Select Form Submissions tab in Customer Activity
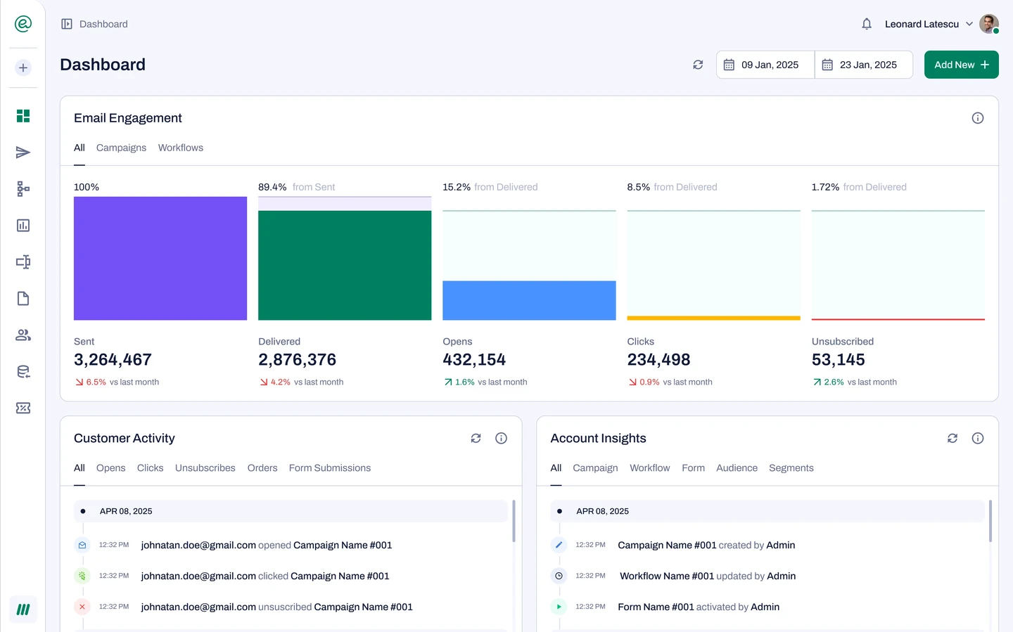1013x632 pixels. pos(330,468)
